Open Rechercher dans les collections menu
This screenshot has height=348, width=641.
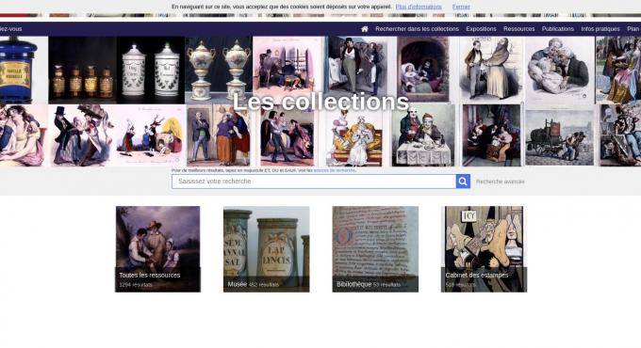(x=417, y=29)
